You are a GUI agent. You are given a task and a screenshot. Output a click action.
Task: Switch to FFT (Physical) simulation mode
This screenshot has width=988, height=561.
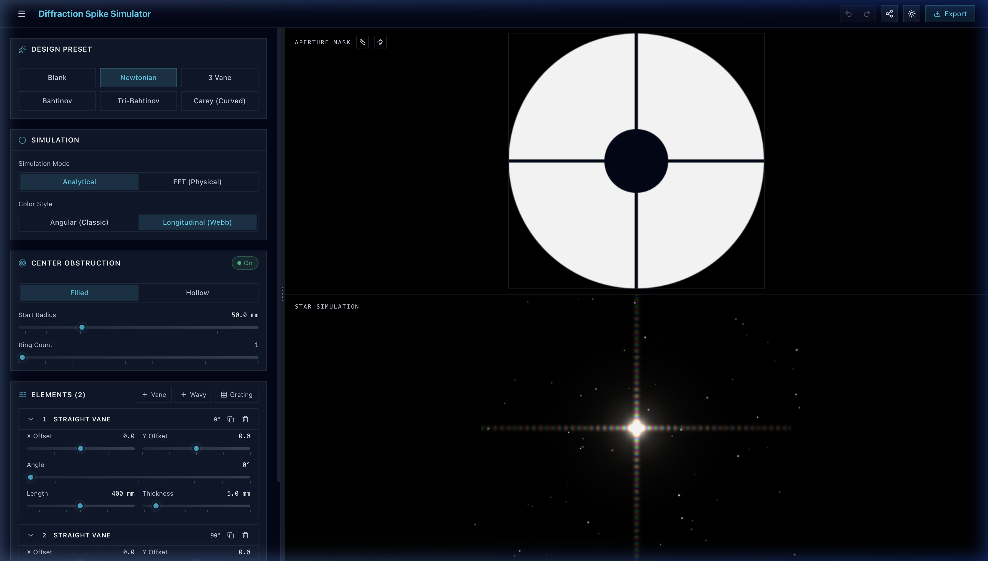coord(198,181)
